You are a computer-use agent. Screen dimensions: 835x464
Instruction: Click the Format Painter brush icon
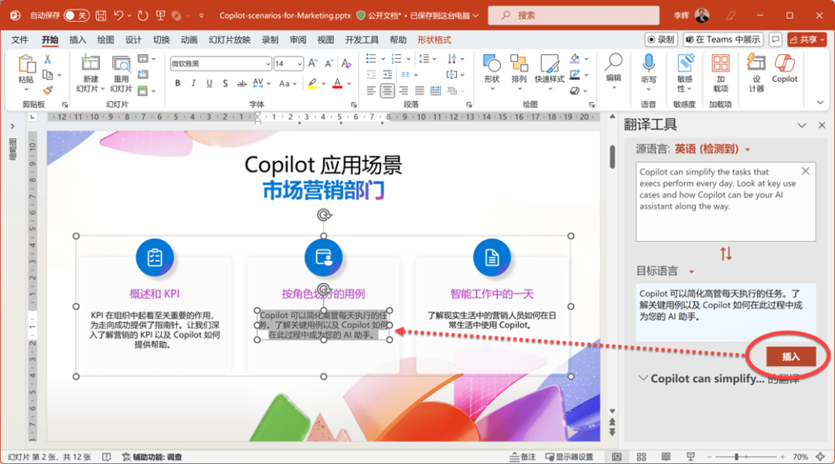(48, 90)
